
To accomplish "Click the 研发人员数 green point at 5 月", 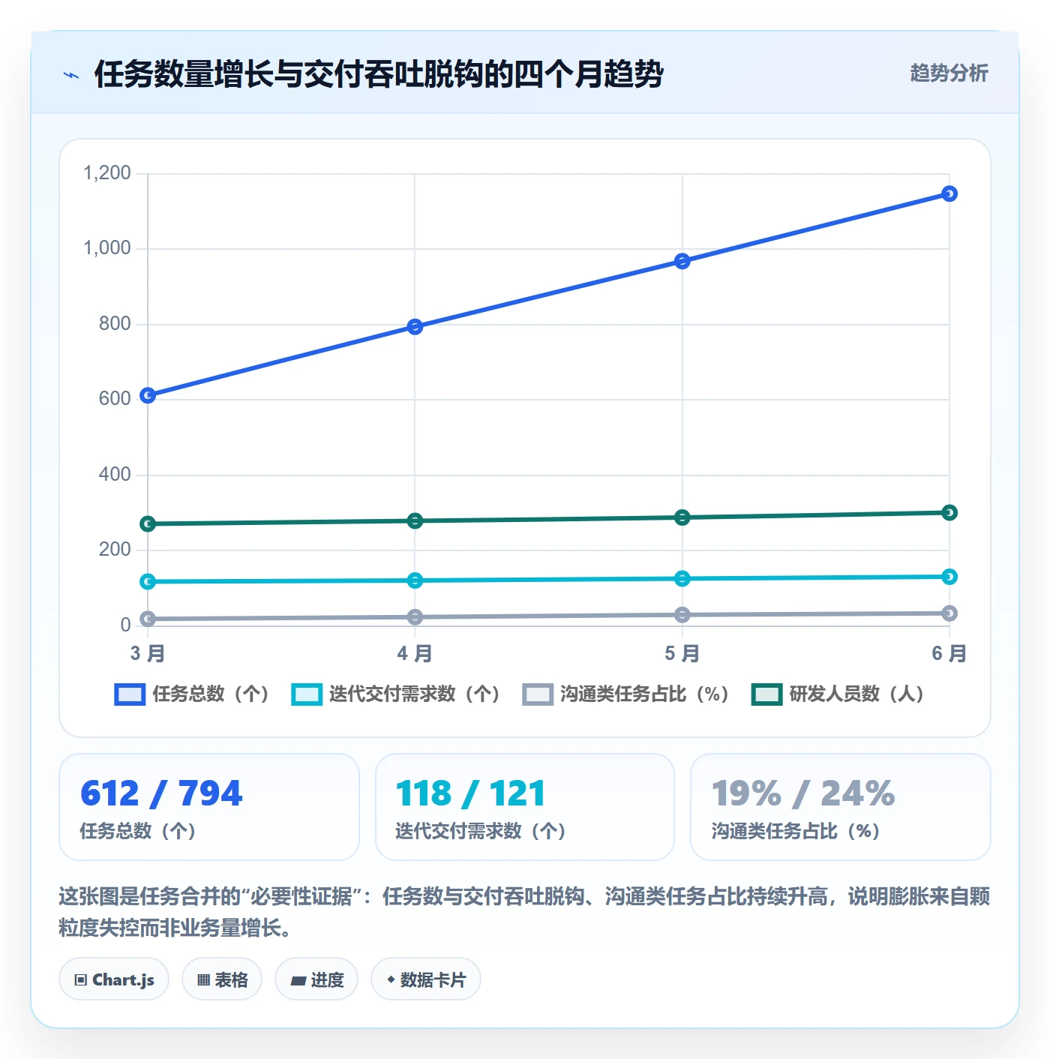I will (x=682, y=517).
